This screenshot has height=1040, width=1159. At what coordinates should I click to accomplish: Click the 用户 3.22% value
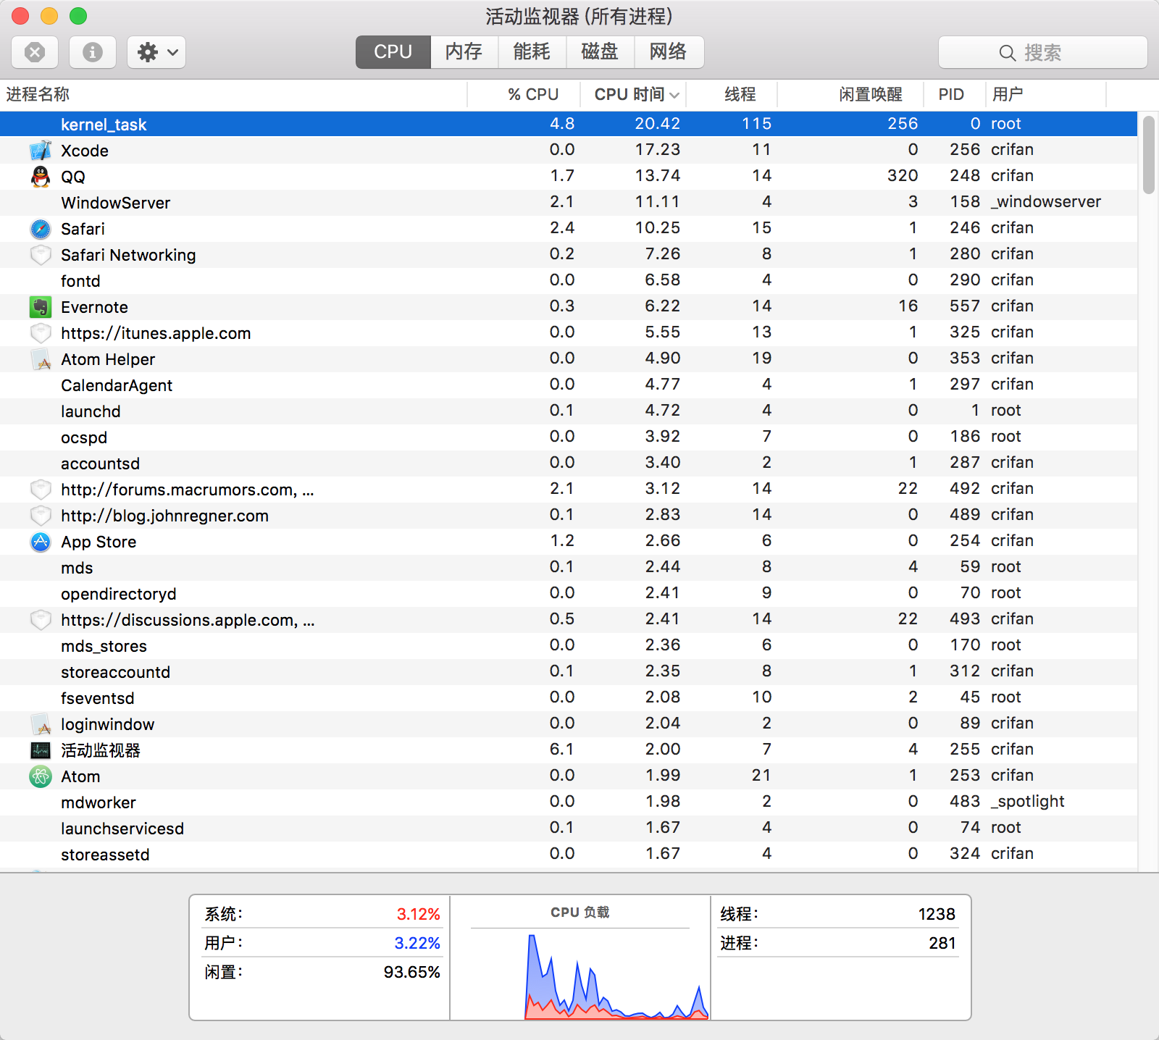coord(417,943)
